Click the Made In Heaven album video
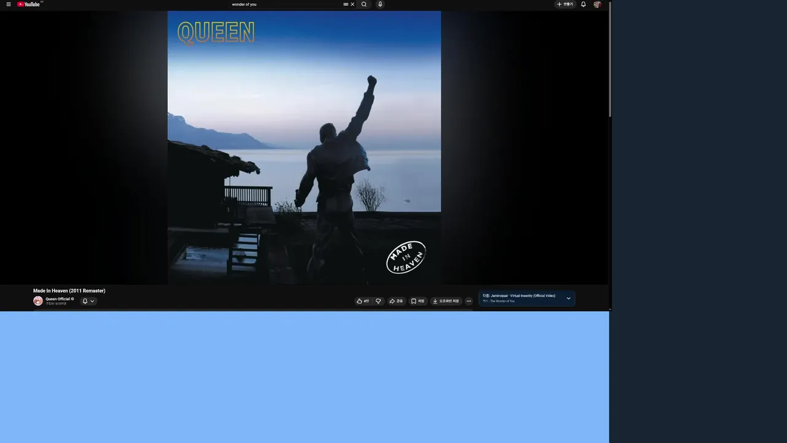 (x=304, y=147)
